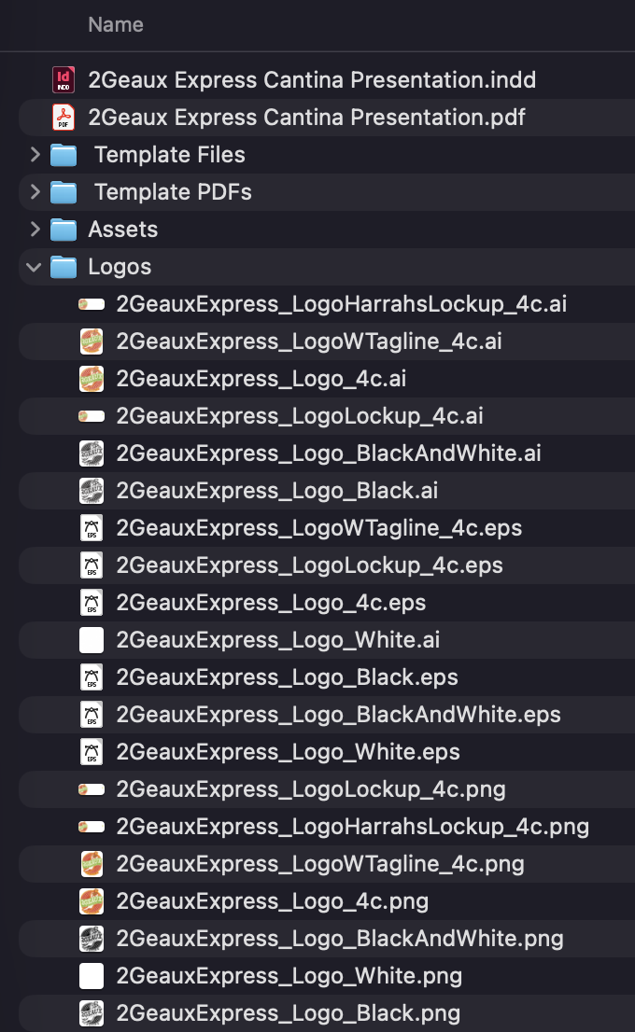Click the Template Files folder icon
635x1032 pixels.
coord(63,155)
